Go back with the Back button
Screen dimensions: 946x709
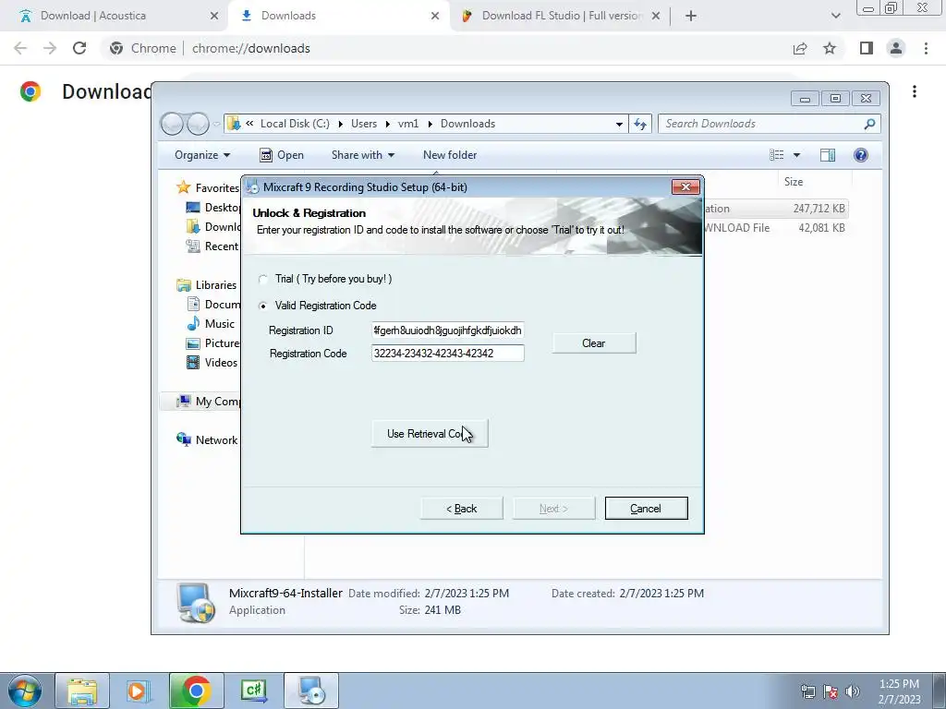point(462,509)
